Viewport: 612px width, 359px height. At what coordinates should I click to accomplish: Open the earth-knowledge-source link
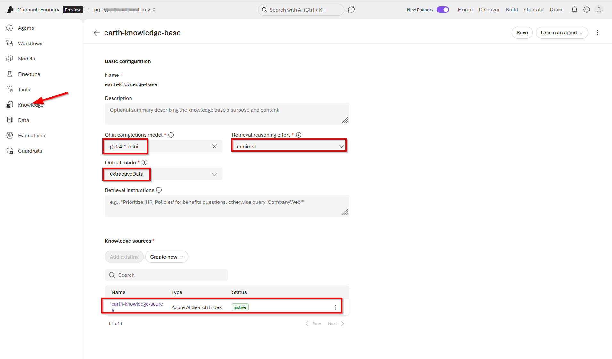pyautogui.click(x=137, y=304)
